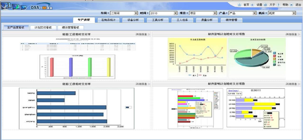Click the '1,200' axis value

(79, 127)
